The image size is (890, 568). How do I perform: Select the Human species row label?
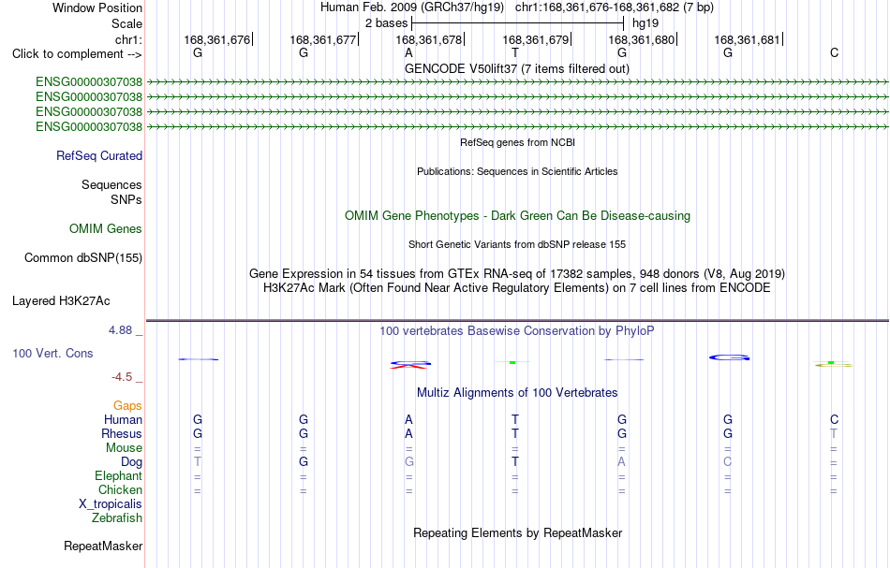tap(123, 419)
